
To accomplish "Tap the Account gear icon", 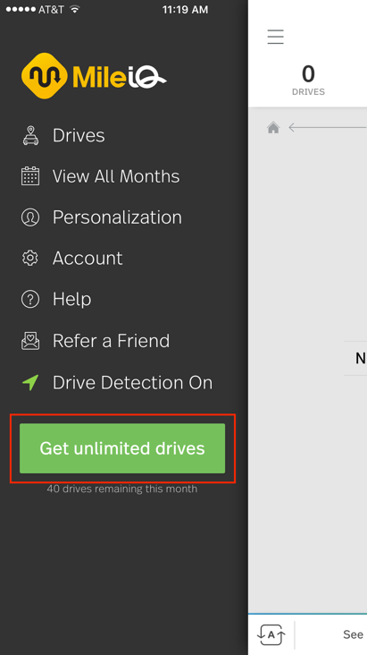I will (x=30, y=259).
